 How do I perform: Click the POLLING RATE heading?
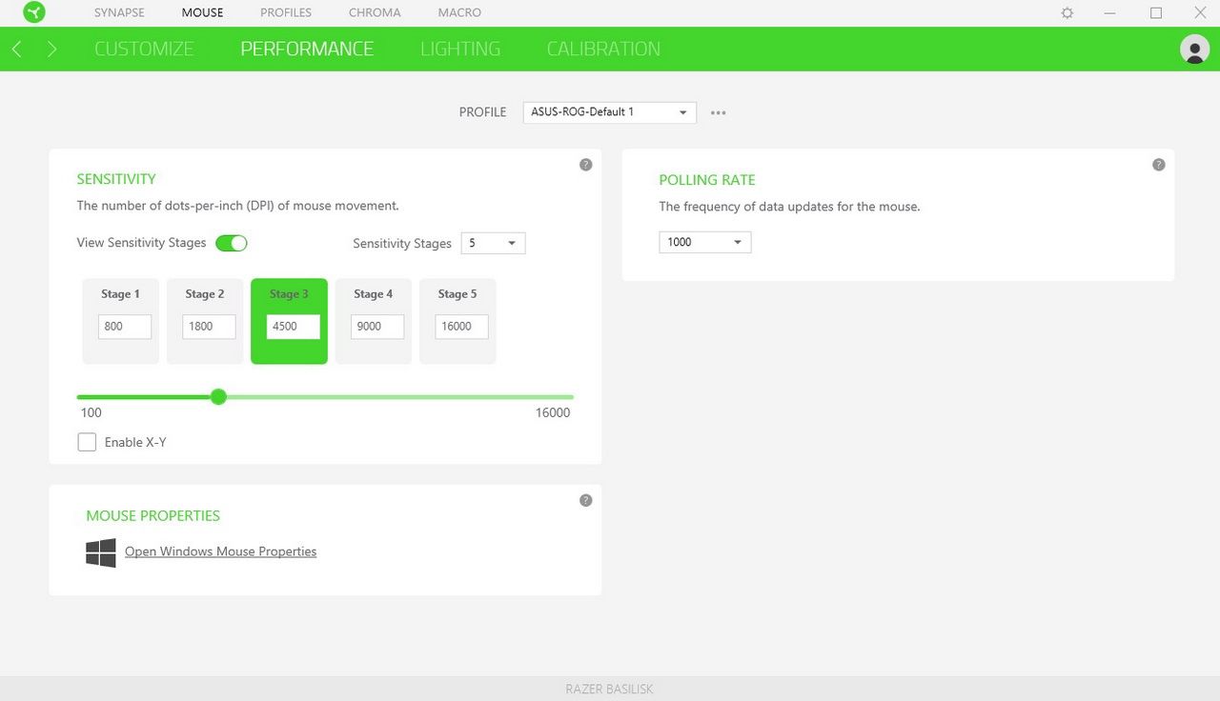707,180
